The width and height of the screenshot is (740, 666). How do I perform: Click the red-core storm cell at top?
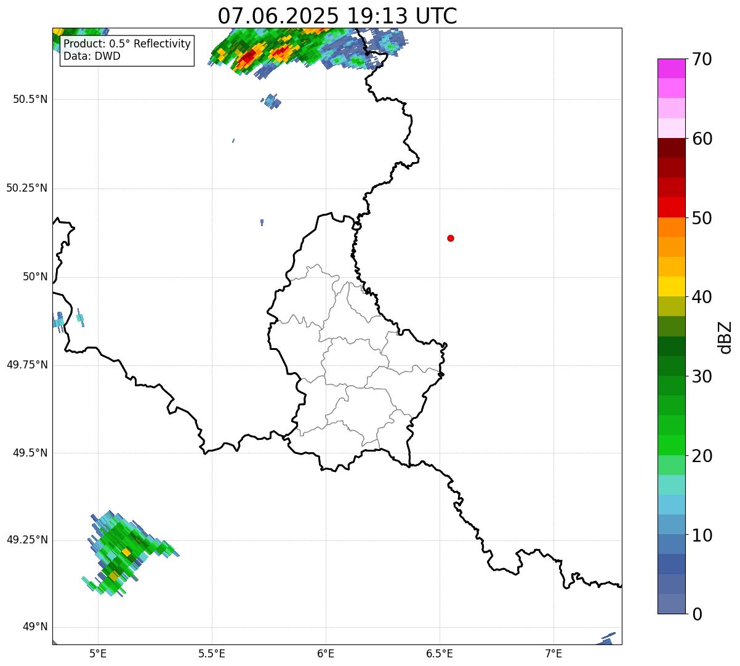pos(247,58)
